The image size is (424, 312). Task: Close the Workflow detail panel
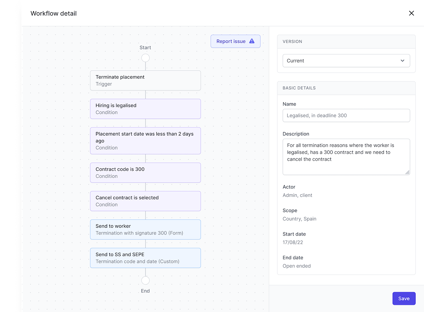click(x=411, y=13)
